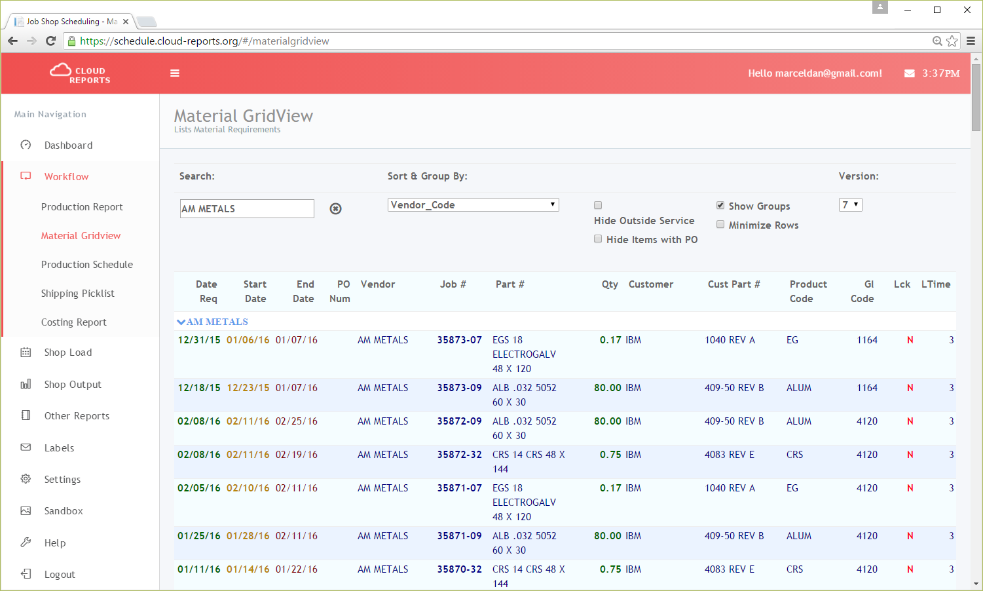This screenshot has width=983, height=591.
Task: Click the Settings gear icon
Action: pos(26,479)
